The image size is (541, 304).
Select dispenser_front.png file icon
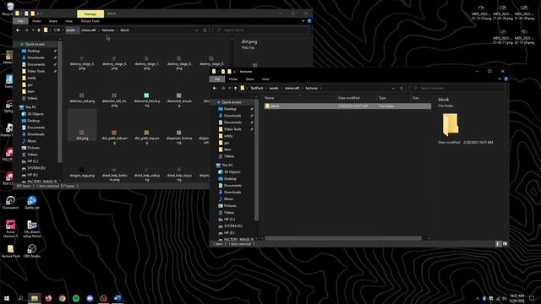tap(178, 133)
